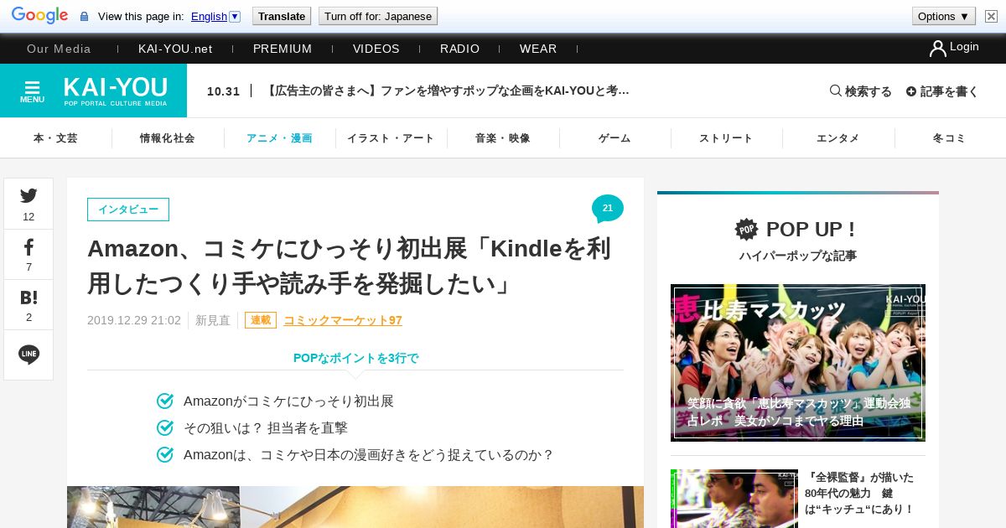Select the 音楽・映像 category tab
This screenshot has height=528, width=1006.
tap(503, 138)
